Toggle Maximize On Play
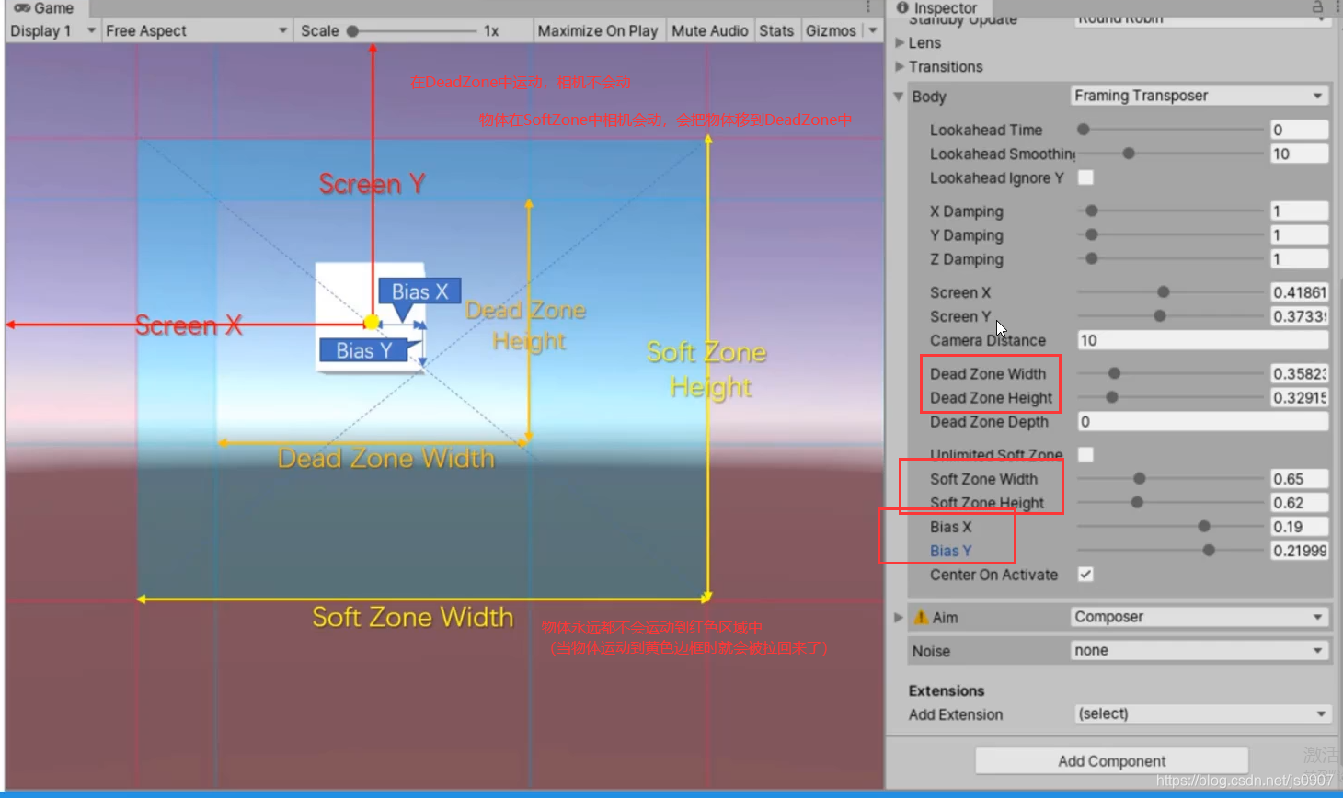Image resolution: width=1343 pixels, height=798 pixels. click(x=598, y=30)
